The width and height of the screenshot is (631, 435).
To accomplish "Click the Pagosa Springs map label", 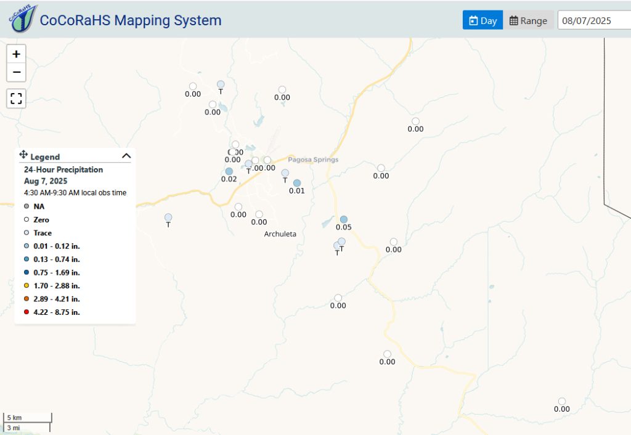I will tap(313, 160).
